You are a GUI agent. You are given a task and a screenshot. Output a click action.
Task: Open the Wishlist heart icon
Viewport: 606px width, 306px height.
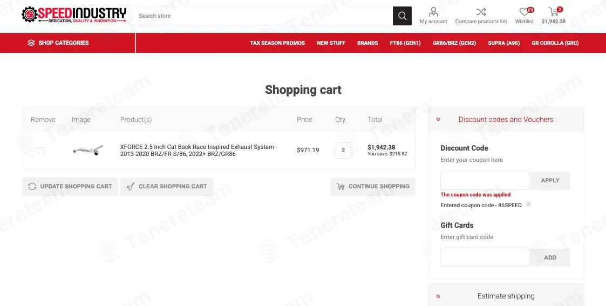click(524, 11)
